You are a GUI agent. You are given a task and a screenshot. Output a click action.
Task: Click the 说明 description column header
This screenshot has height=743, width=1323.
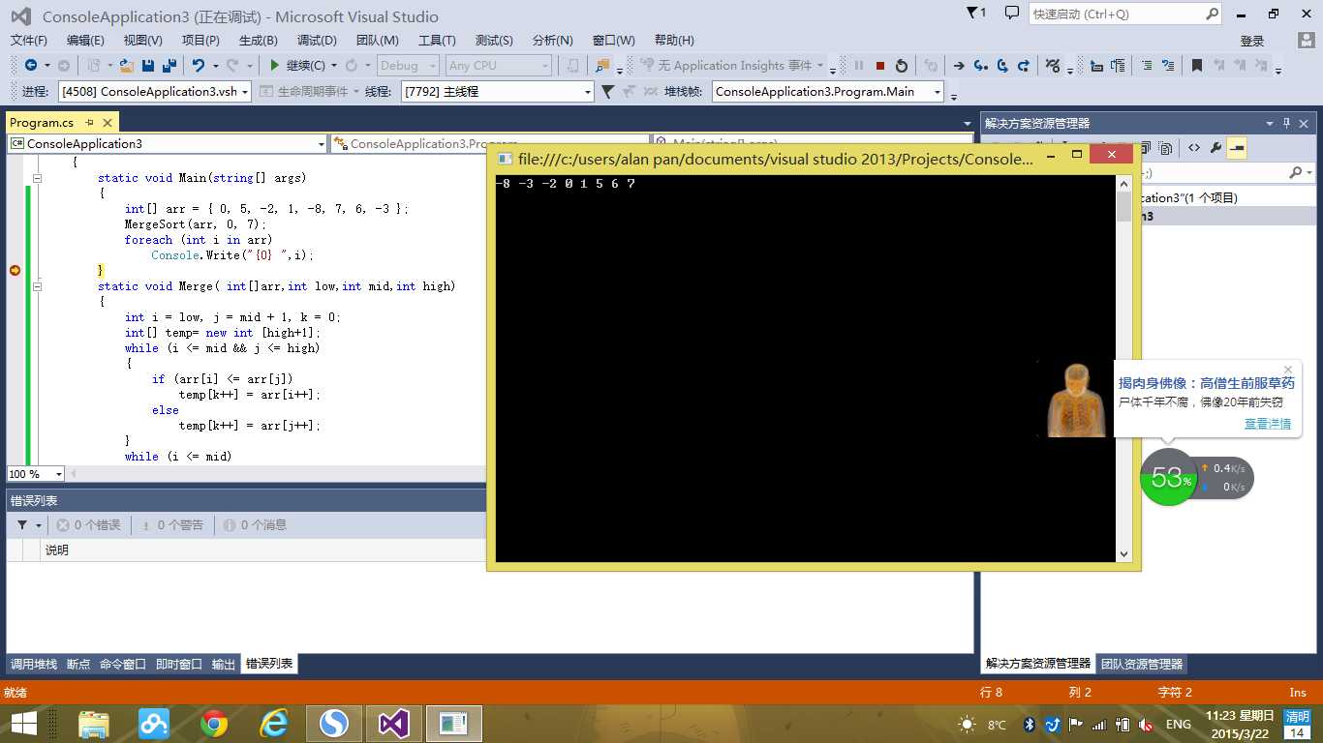[57, 550]
